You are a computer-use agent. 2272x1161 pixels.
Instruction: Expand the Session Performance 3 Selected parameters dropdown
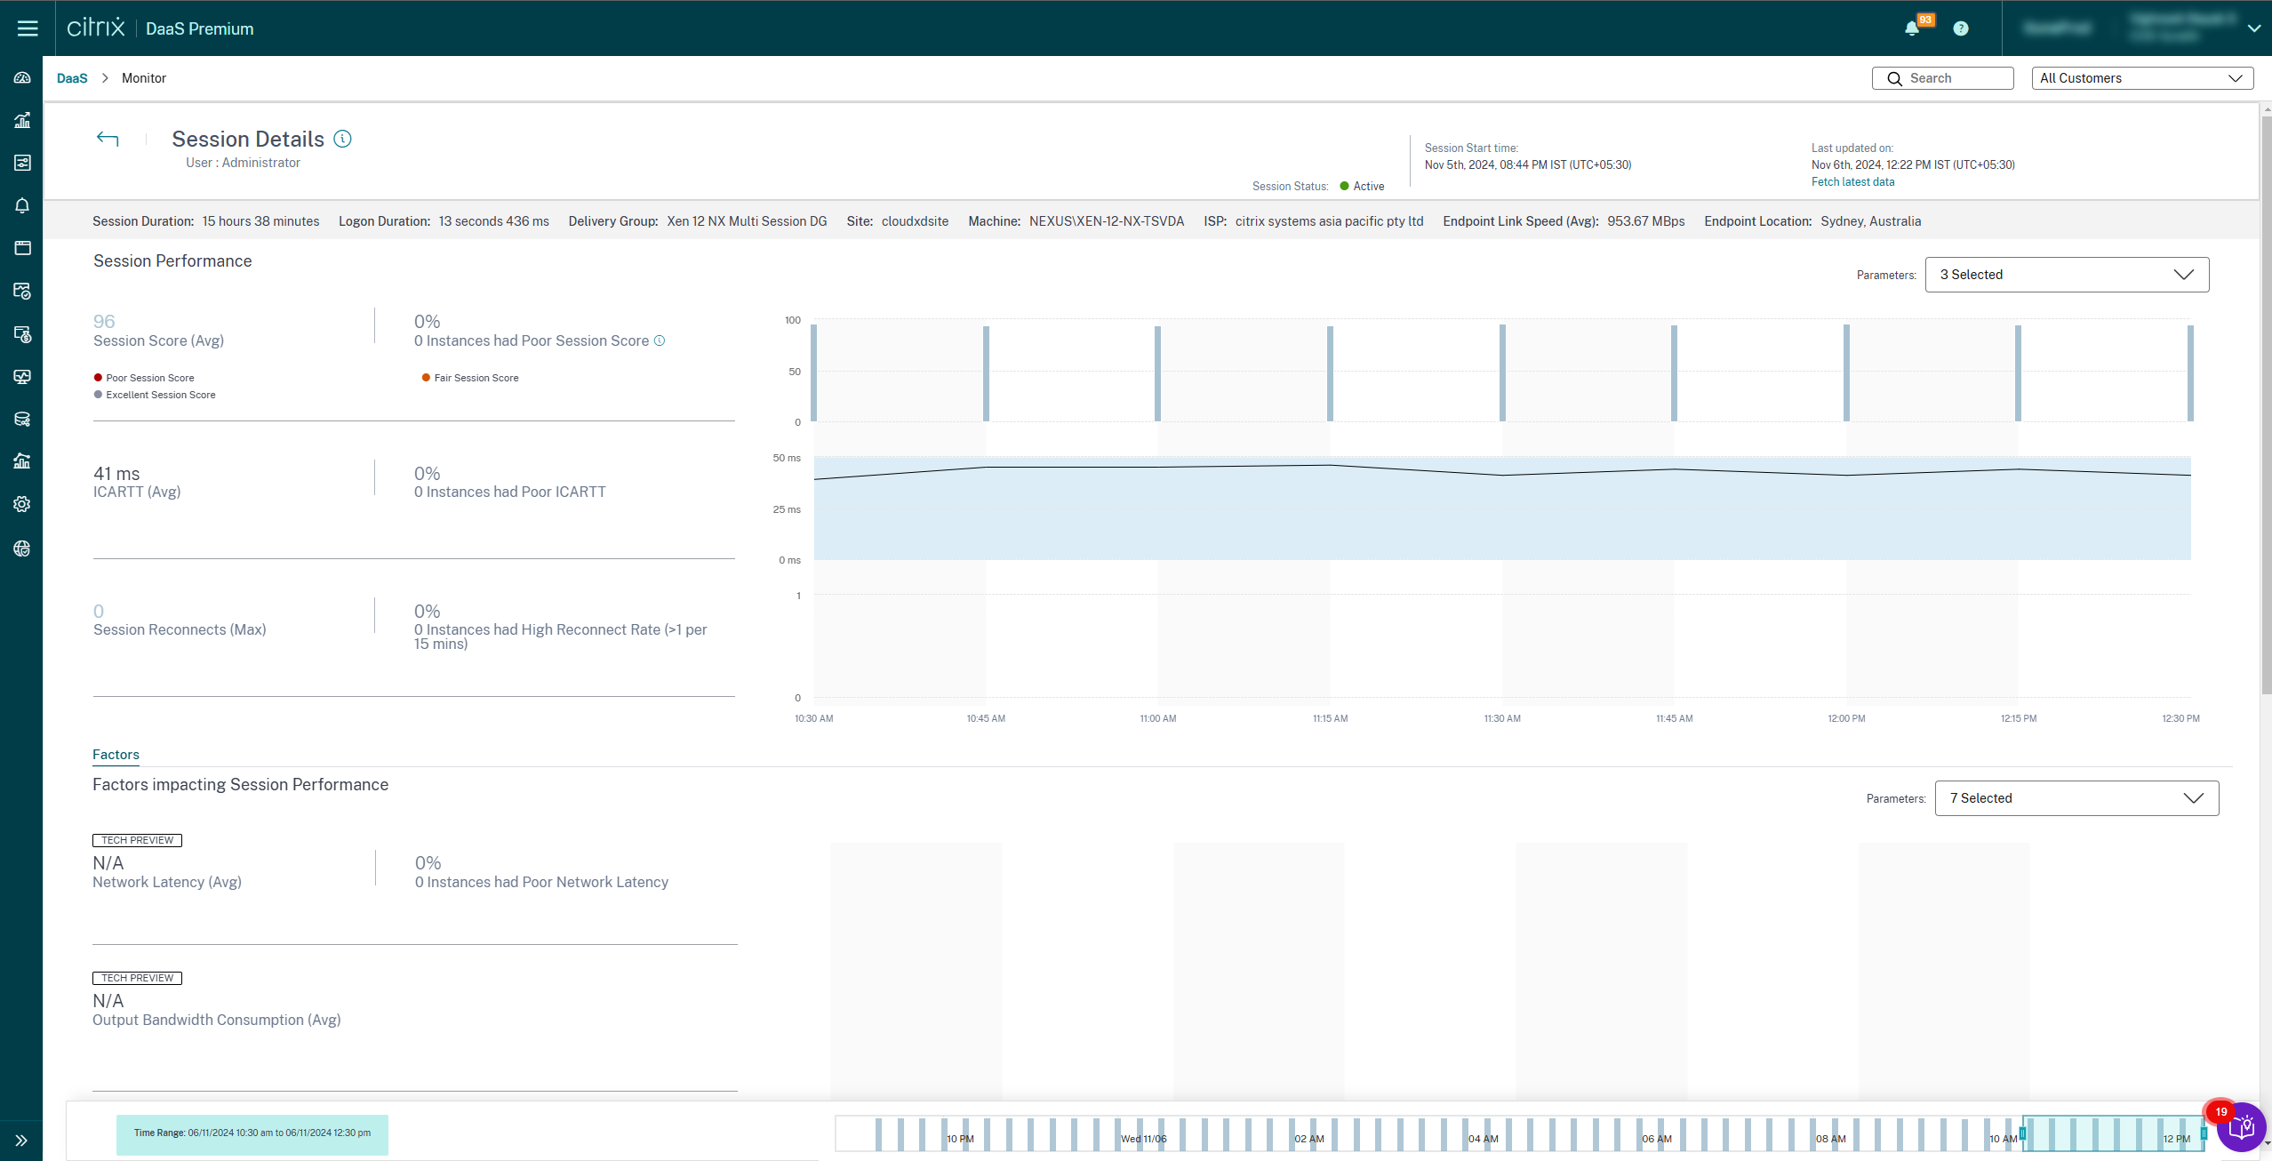coord(2066,275)
